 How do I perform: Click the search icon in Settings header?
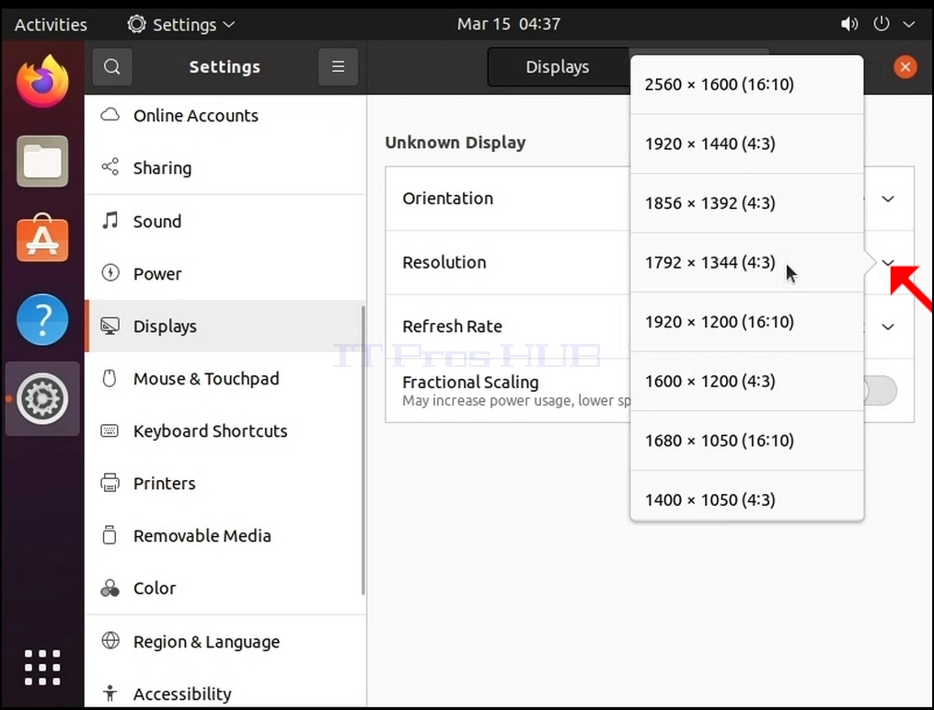pos(112,66)
